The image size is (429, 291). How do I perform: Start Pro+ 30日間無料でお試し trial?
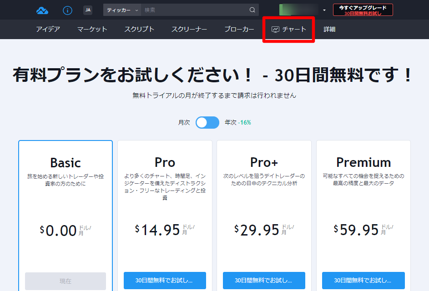coord(264,281)
